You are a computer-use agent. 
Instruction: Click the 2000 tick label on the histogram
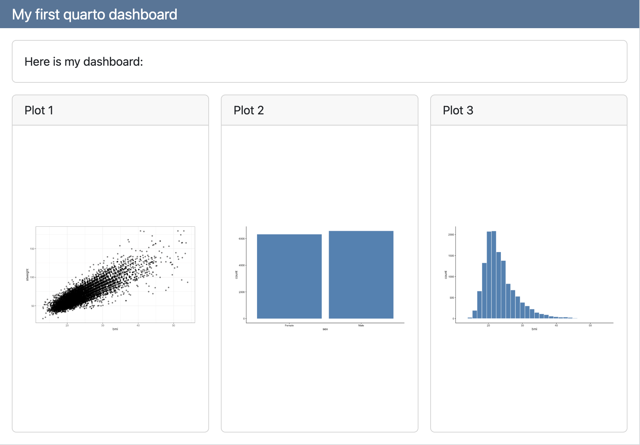[451, 235]
